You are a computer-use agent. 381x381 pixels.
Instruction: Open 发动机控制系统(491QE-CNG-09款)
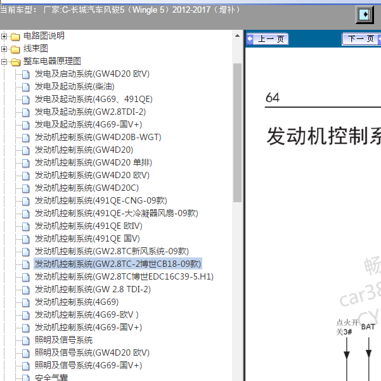pos(101,200)
